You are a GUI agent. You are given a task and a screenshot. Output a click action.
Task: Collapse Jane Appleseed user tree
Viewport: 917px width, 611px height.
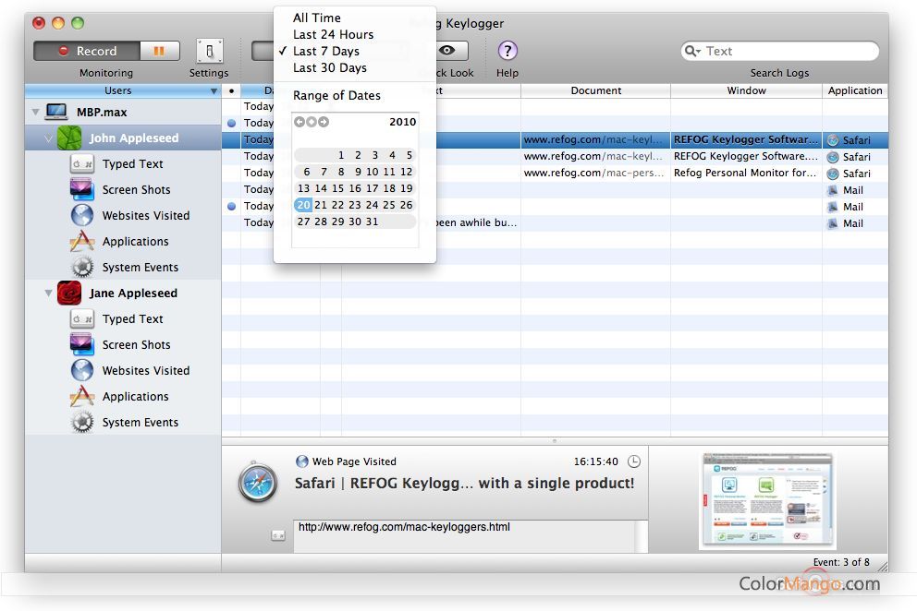coord(48,294)
